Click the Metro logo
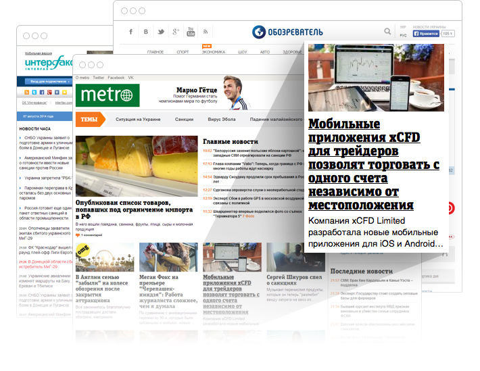The width and height of the screenshot is (480, 371). (107, 95)
